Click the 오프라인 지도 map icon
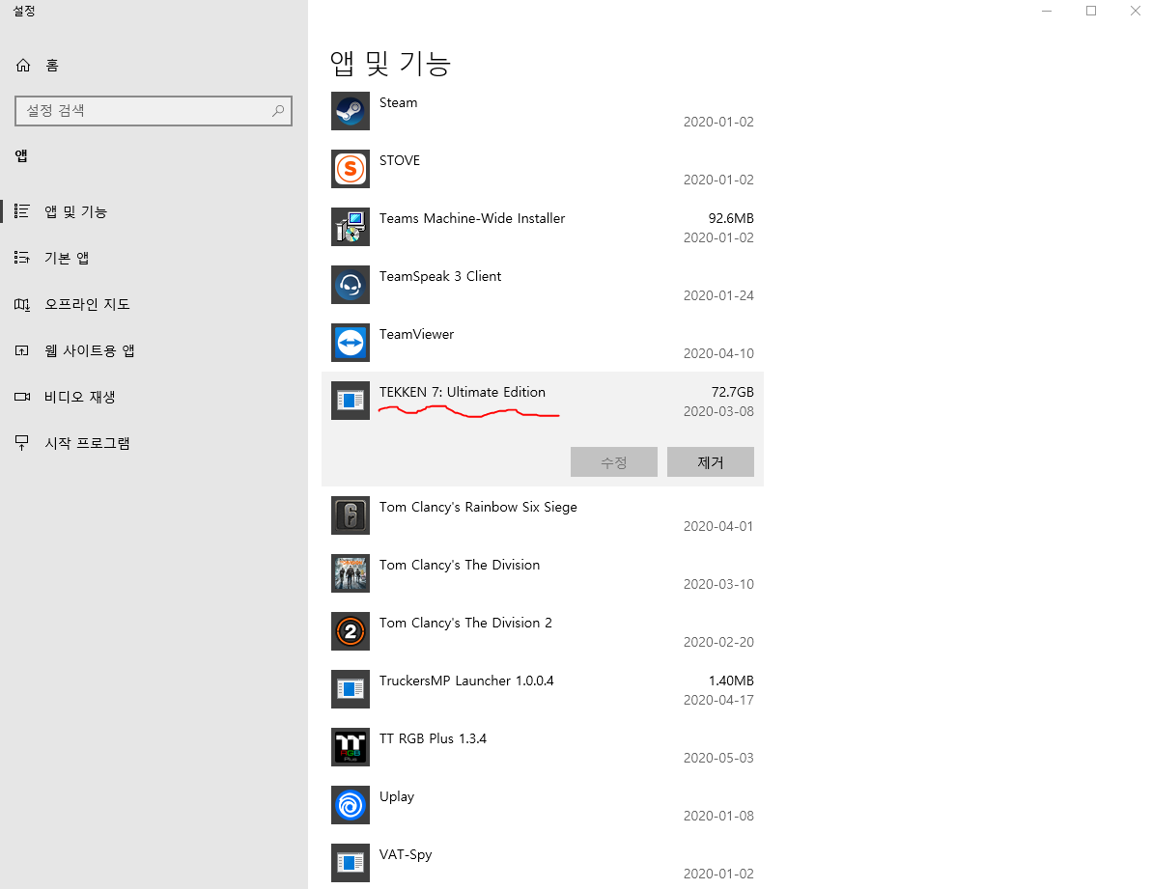The width and height of the screenshot is (1152, 889). [x=22, y=304]
